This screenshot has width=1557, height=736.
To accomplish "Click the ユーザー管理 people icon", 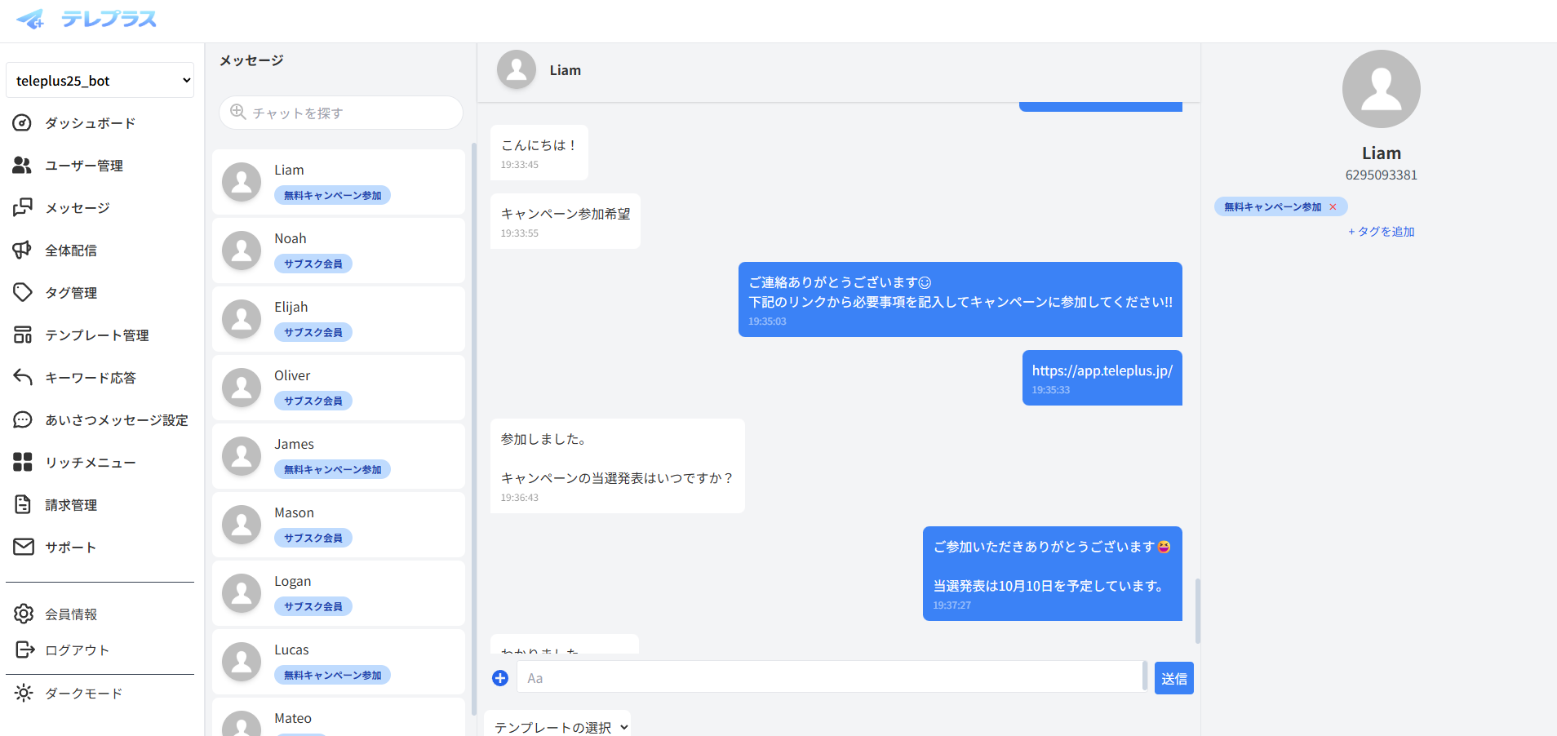I will pos(23,166).
